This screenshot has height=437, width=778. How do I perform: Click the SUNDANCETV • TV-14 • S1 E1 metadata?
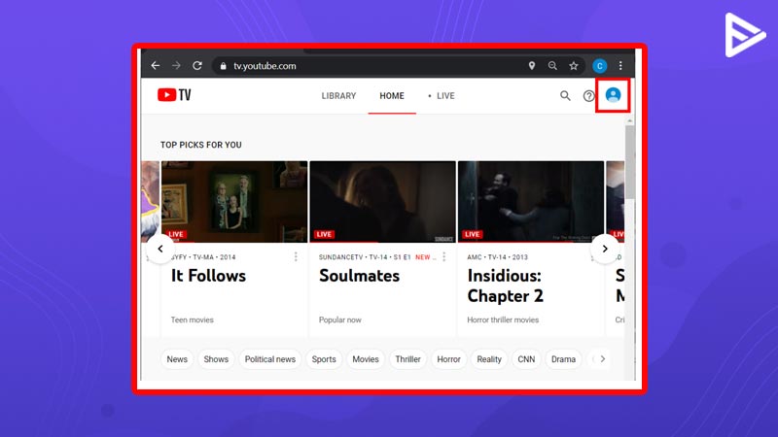point(365,257)
